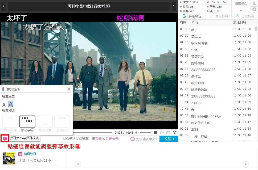Click the 播放: 15857 play count
The image size is (258, 170).
click(189, 2)
